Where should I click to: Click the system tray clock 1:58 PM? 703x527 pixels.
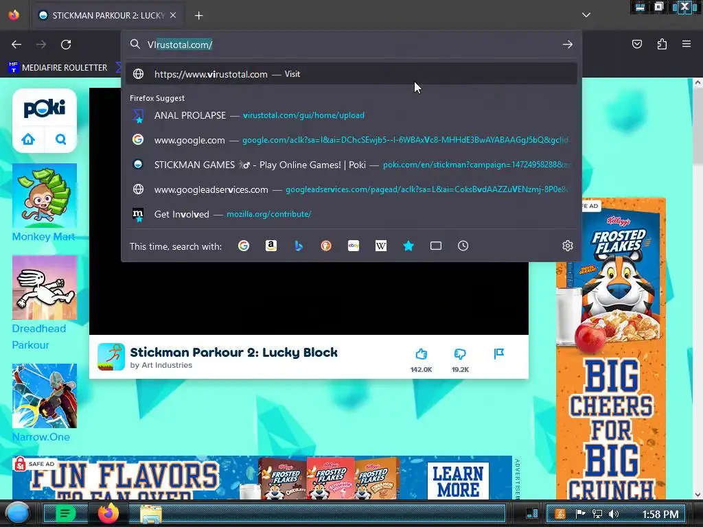pos(660,514)
